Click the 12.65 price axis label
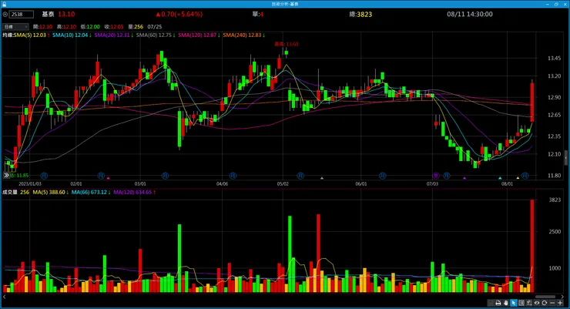Screen dimensions: 570x309 pyautogui.click(x=554, y=115)
